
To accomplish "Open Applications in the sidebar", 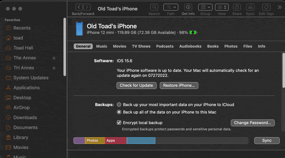I will 26,88.
